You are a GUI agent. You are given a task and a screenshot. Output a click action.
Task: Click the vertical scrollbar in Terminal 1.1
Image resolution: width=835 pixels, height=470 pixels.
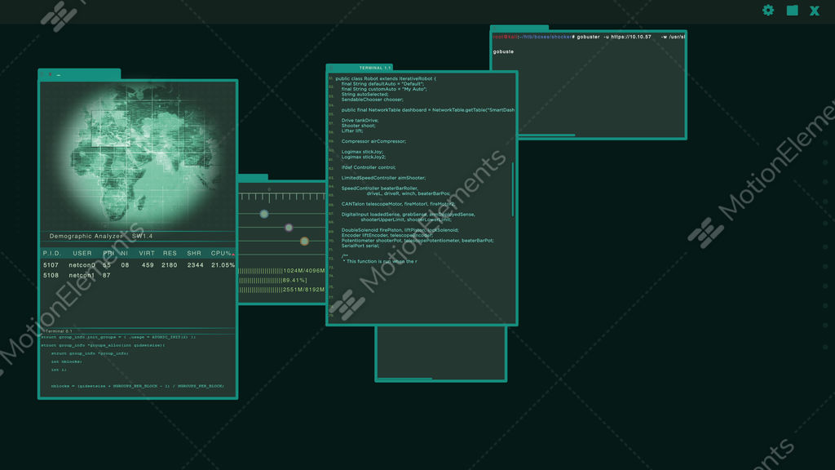tap(513, 189)
